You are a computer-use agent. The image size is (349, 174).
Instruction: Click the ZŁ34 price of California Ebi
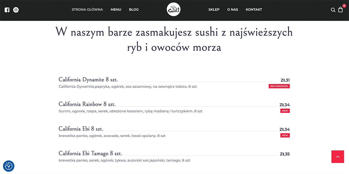[x=284, y=129]
